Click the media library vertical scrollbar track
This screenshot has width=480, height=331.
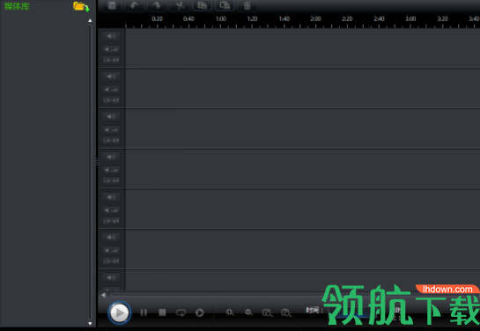coord(90,172)
